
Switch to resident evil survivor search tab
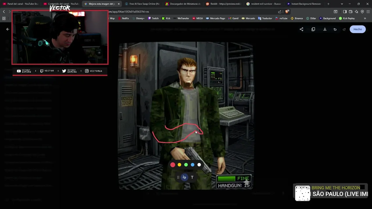(264, 4)
